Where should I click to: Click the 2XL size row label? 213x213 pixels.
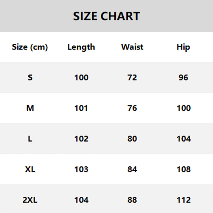30,200
